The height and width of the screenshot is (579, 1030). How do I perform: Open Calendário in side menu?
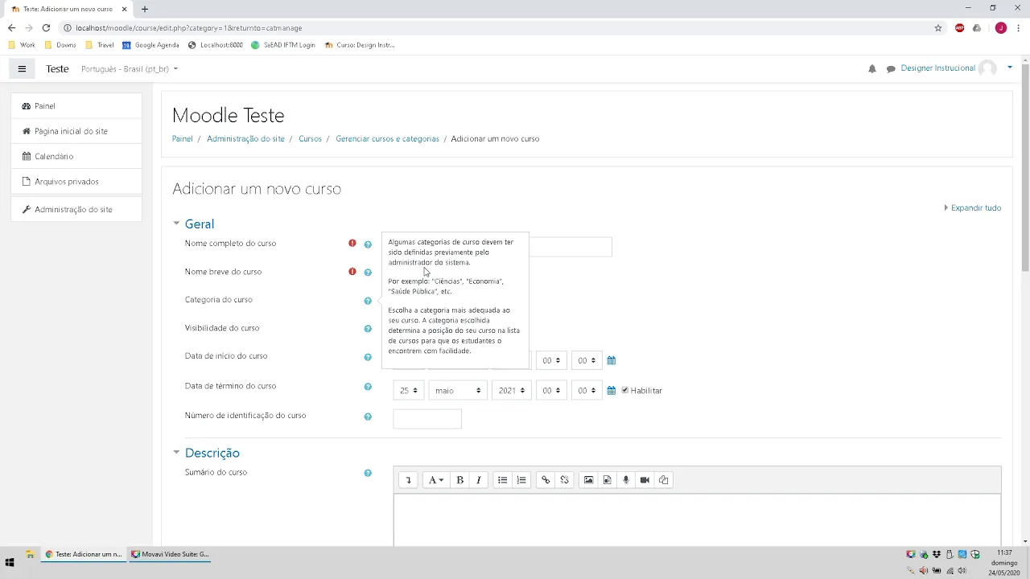tap(76, 156)
